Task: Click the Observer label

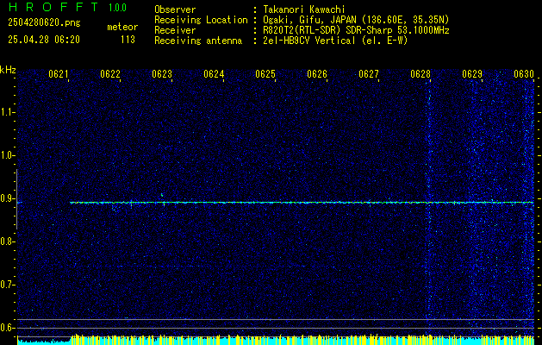Action: pos(175,9)
